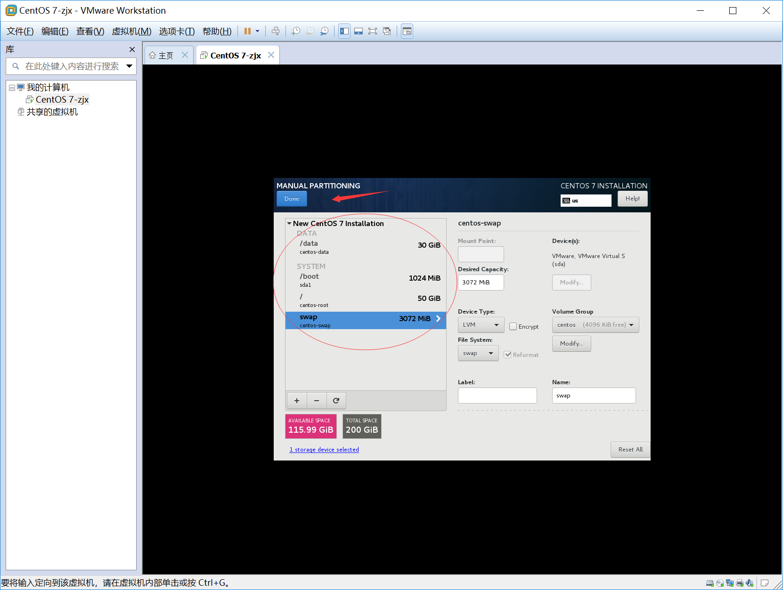Viewport: 783px width, 590px height.
Task: Click the Reset All button
Action: click(x=630, y=450)
